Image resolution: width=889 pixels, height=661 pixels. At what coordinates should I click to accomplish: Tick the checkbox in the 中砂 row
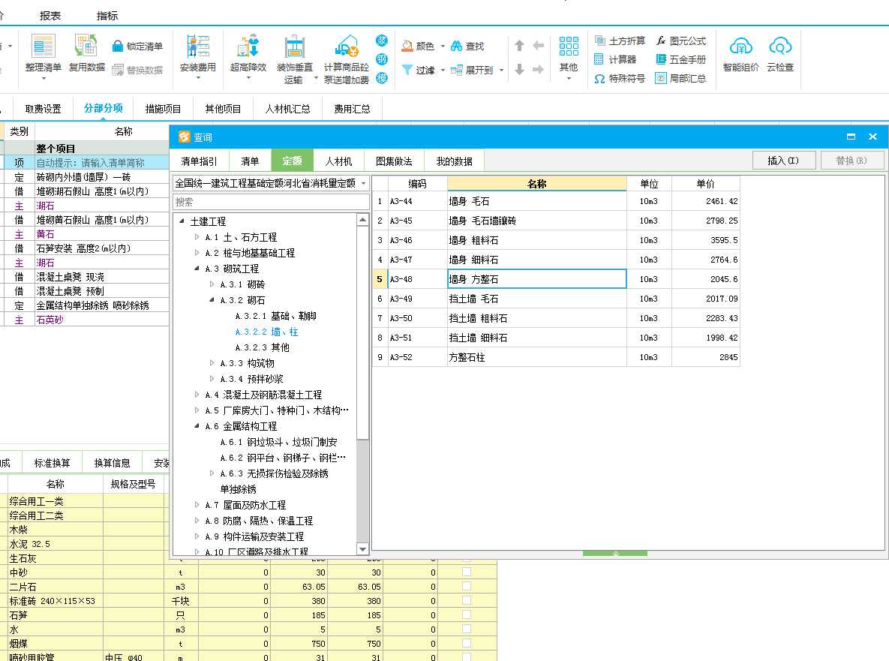click(x=467, y=572)
